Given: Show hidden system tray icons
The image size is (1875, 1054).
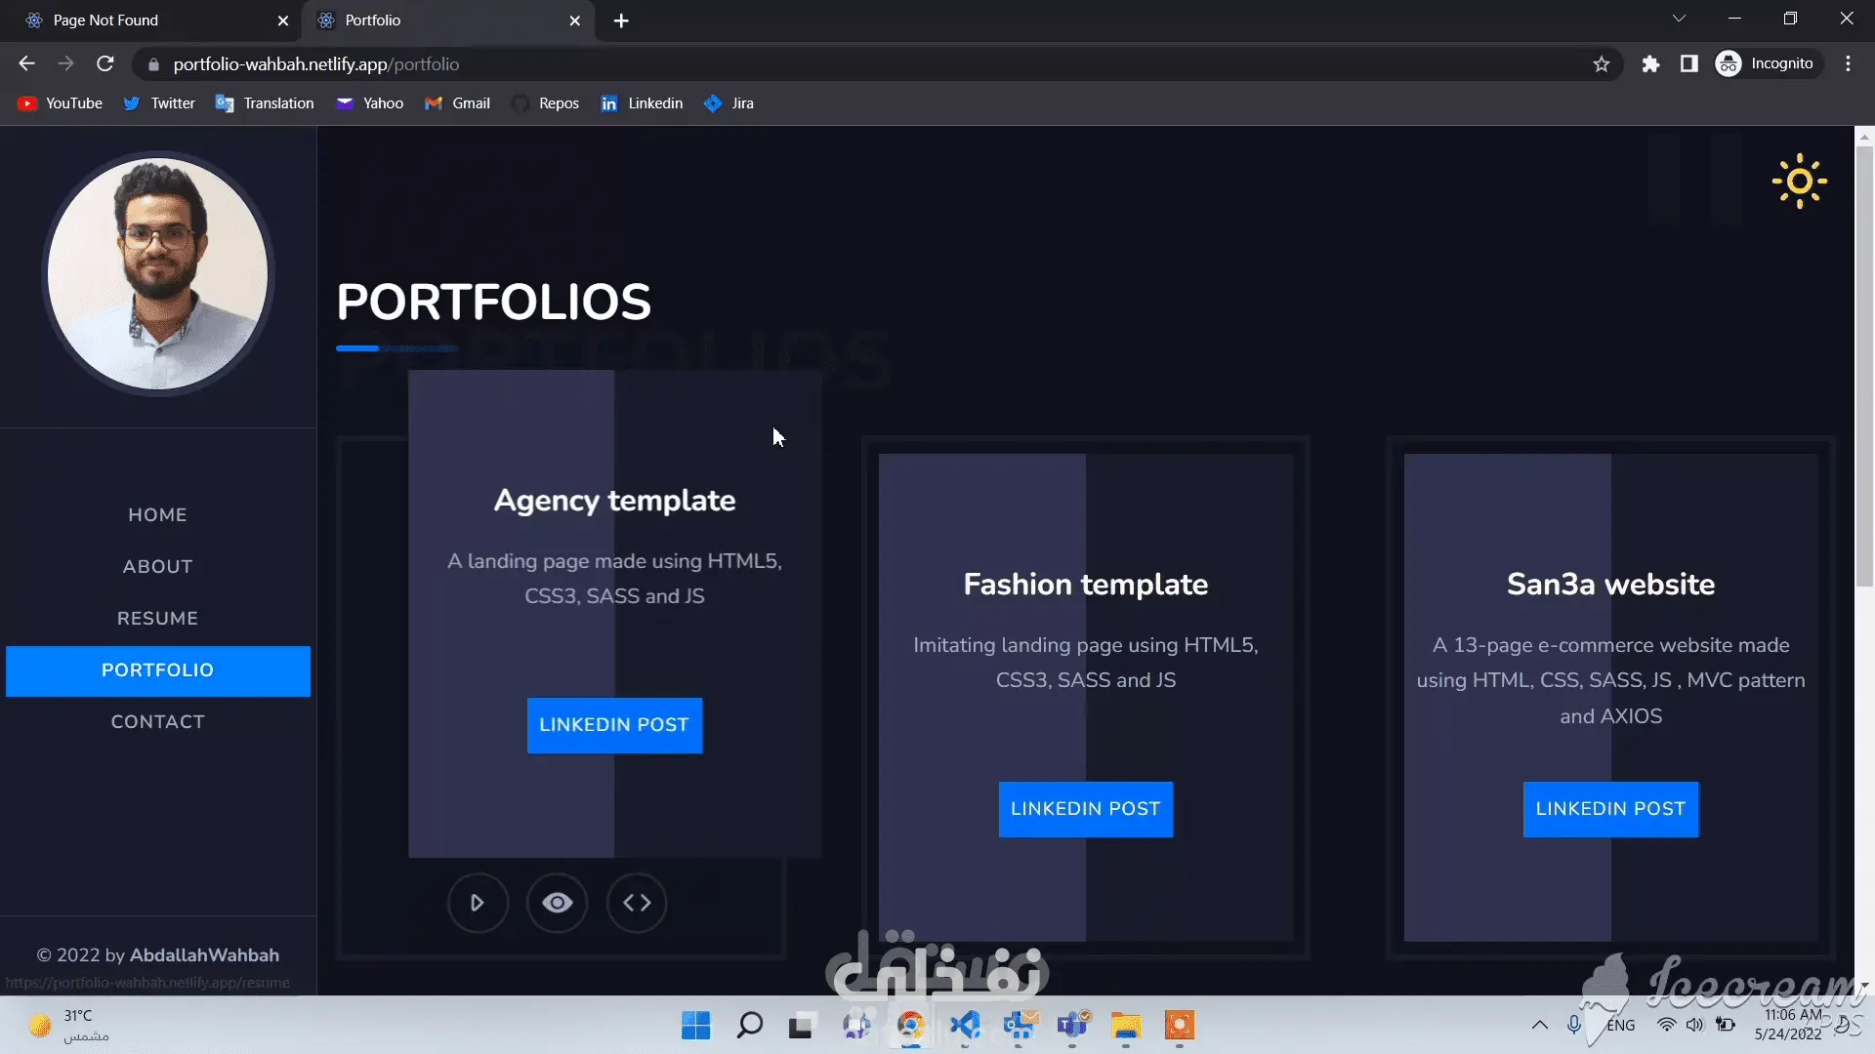Looking at the screenshot, I should click(x=1539, y=1025).
